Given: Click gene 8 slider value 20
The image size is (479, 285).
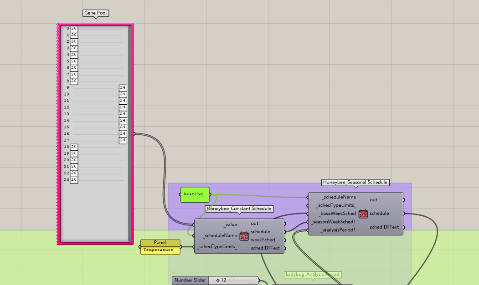Looking at the screenshot, I should pos(74,81).
